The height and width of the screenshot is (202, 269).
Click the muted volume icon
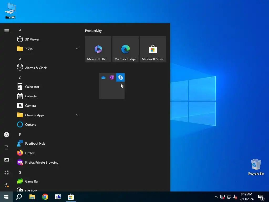[x=235, y=197]
